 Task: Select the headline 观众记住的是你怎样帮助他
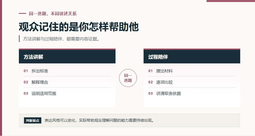[79, 27]
